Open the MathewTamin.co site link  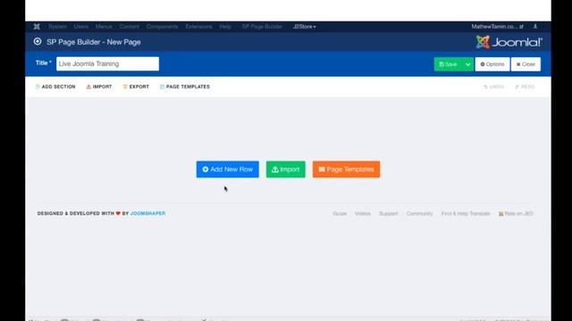coord(497,27)
